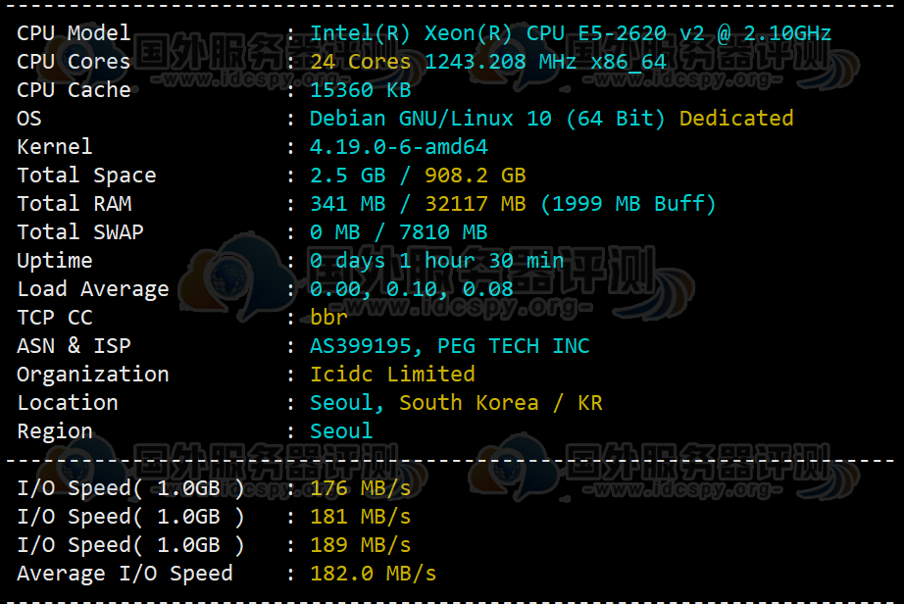Select kernel version 4.19.0-6-amd64

coord(398,147)
